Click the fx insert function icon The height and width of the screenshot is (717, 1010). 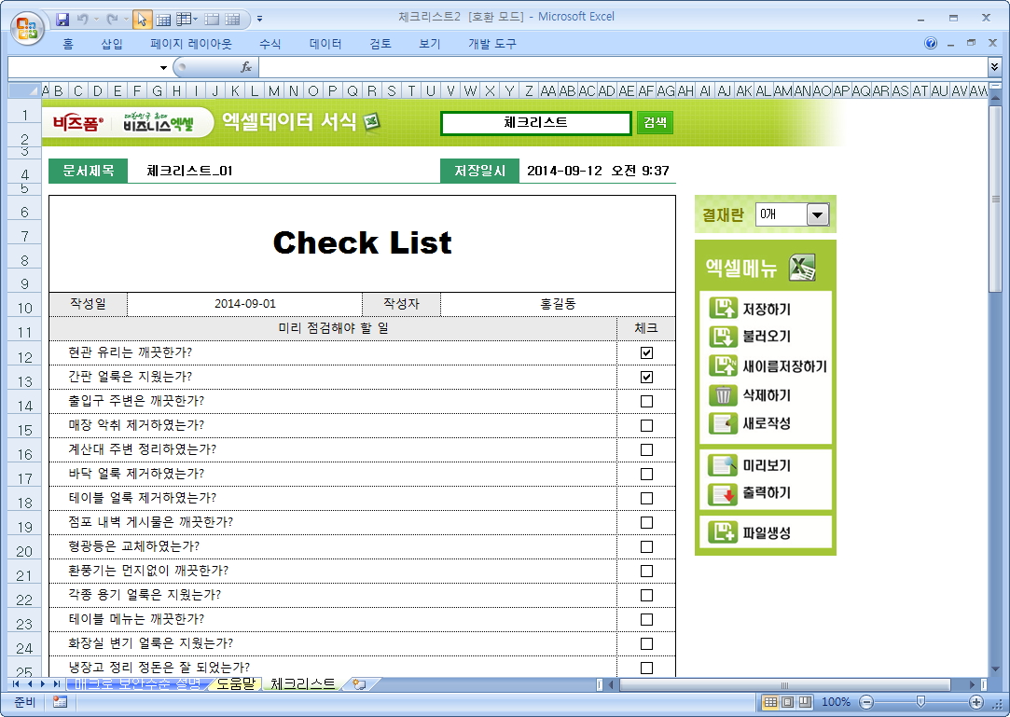tap(246, 67)
